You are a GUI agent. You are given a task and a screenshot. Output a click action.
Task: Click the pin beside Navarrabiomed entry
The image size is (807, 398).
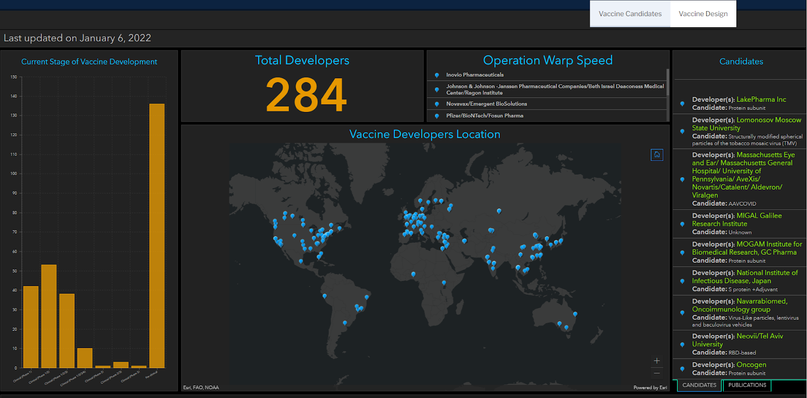pyautogui.click(x=682, y=313)
